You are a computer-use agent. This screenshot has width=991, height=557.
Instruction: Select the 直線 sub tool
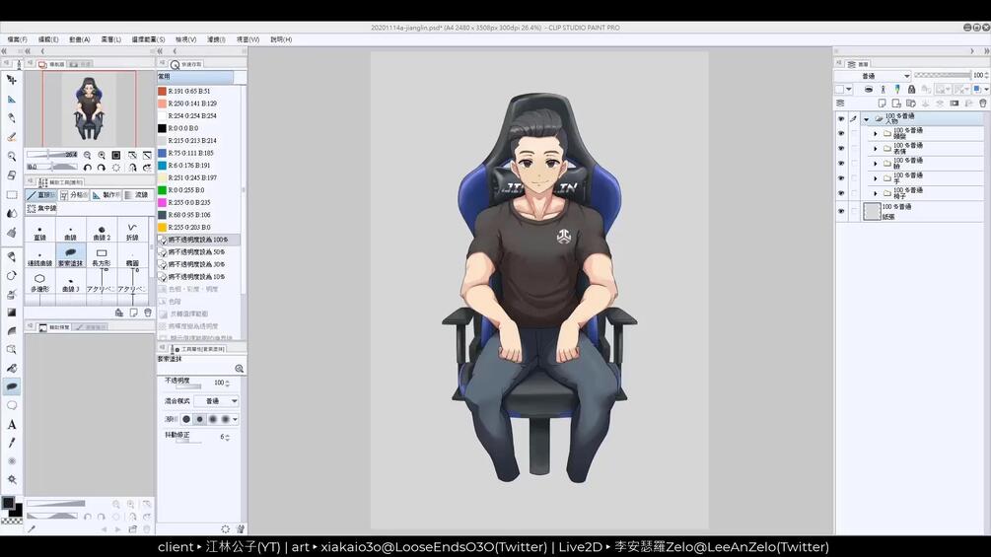39,232
